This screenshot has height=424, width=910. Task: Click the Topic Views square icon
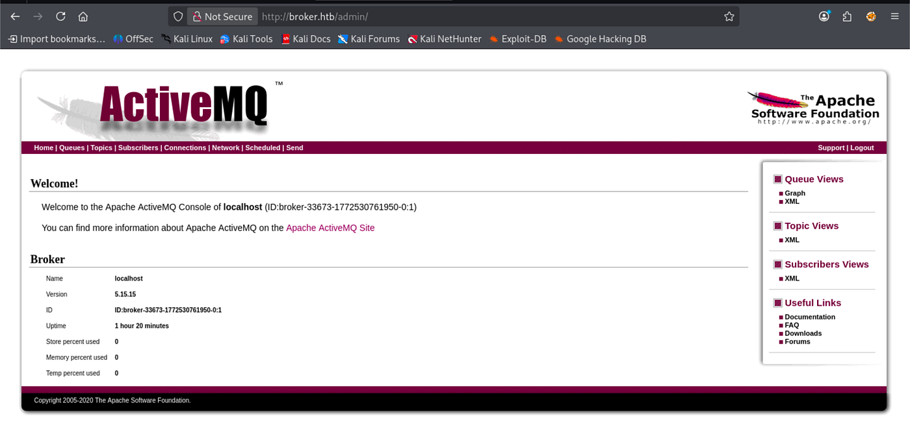777,226
